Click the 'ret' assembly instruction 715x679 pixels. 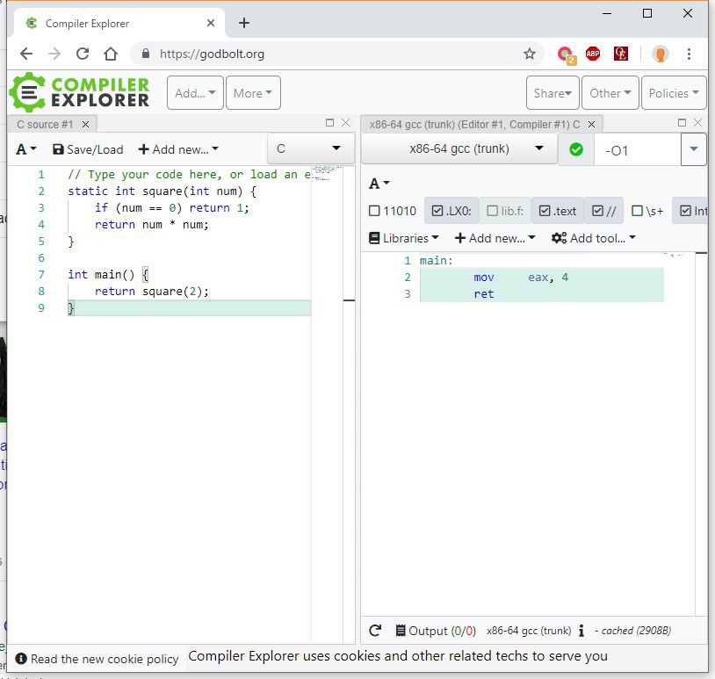483,293
